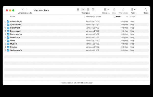Switch to gallery view

point(93,9)
